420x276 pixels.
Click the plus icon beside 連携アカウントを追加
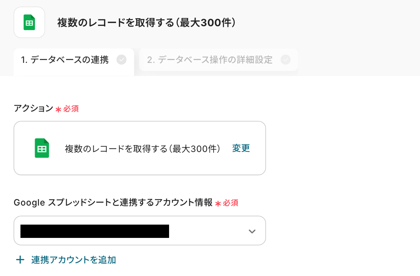20,260
